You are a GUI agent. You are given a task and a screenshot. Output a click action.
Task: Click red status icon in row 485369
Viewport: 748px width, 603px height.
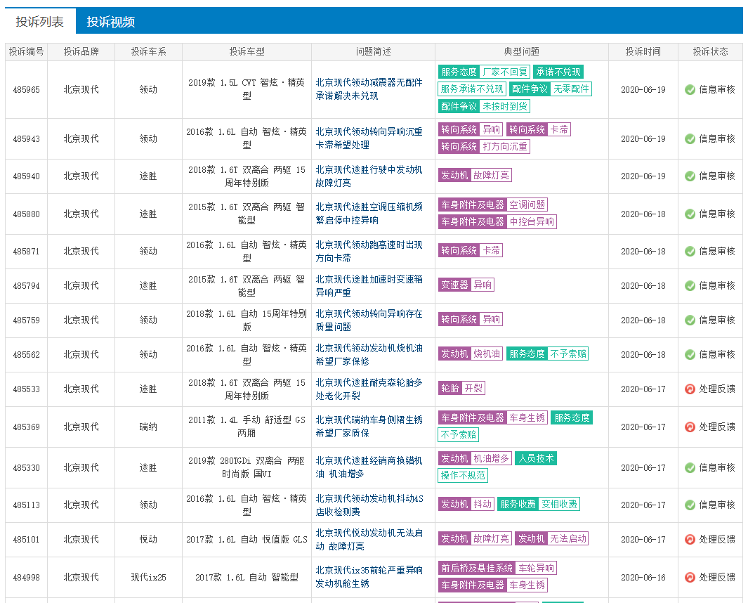pos(690,427)
